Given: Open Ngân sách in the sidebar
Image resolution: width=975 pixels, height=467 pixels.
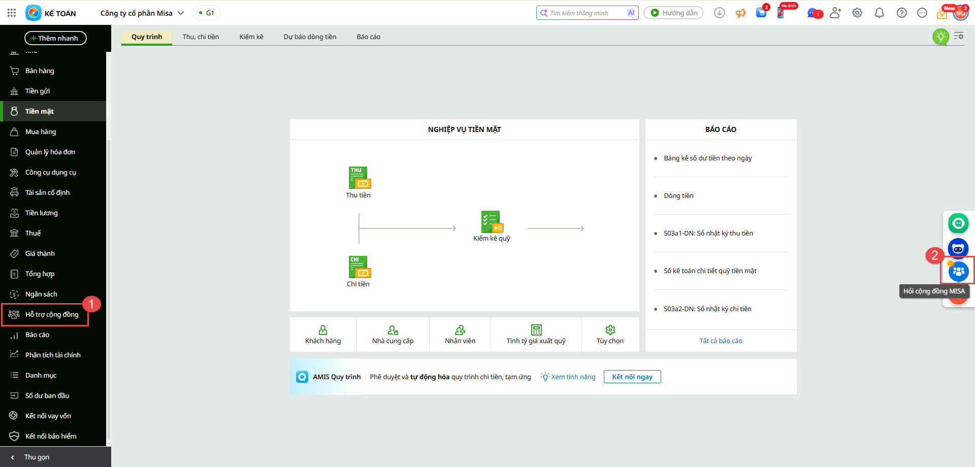Looking at the screenshot, I should [53, 294].
